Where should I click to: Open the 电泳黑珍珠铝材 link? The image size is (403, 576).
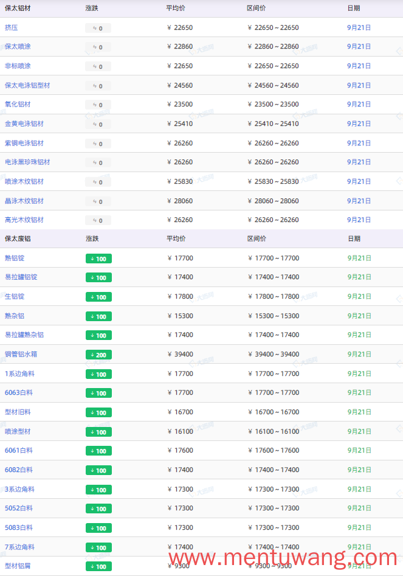click(27, 162)
